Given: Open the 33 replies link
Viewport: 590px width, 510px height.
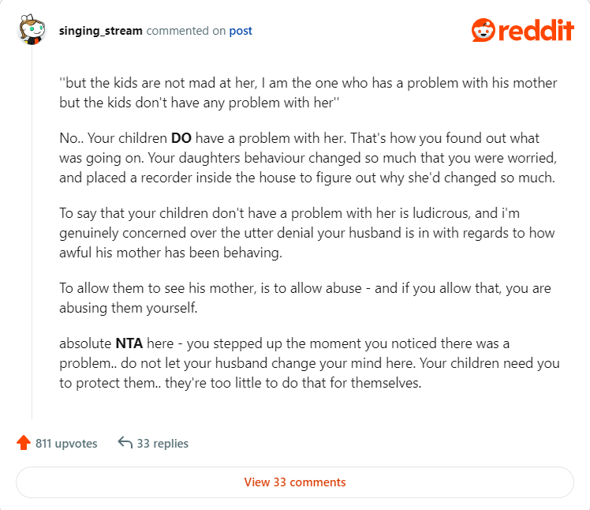Looking at the screenshot, I should (x=162, y=443).
